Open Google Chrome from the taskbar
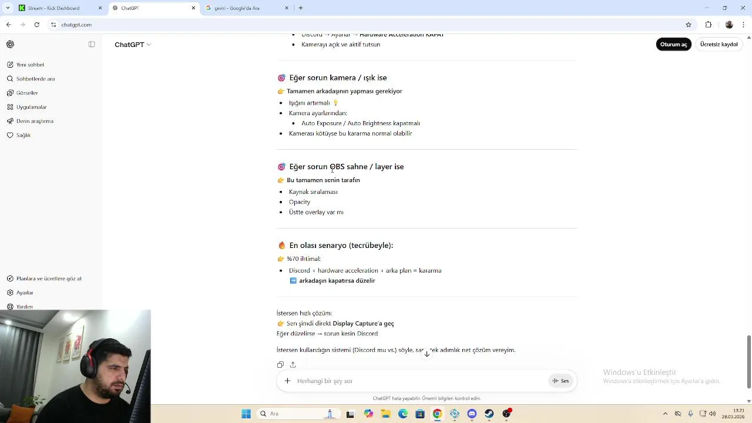Viewport: 752px width, 423px height. [x=437, y=414]
